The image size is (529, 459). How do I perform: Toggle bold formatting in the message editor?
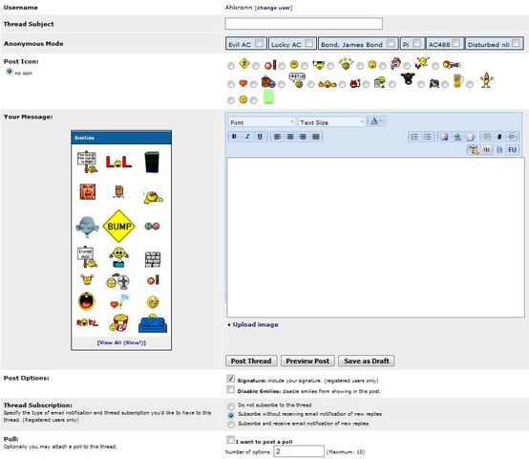(234, 137)
